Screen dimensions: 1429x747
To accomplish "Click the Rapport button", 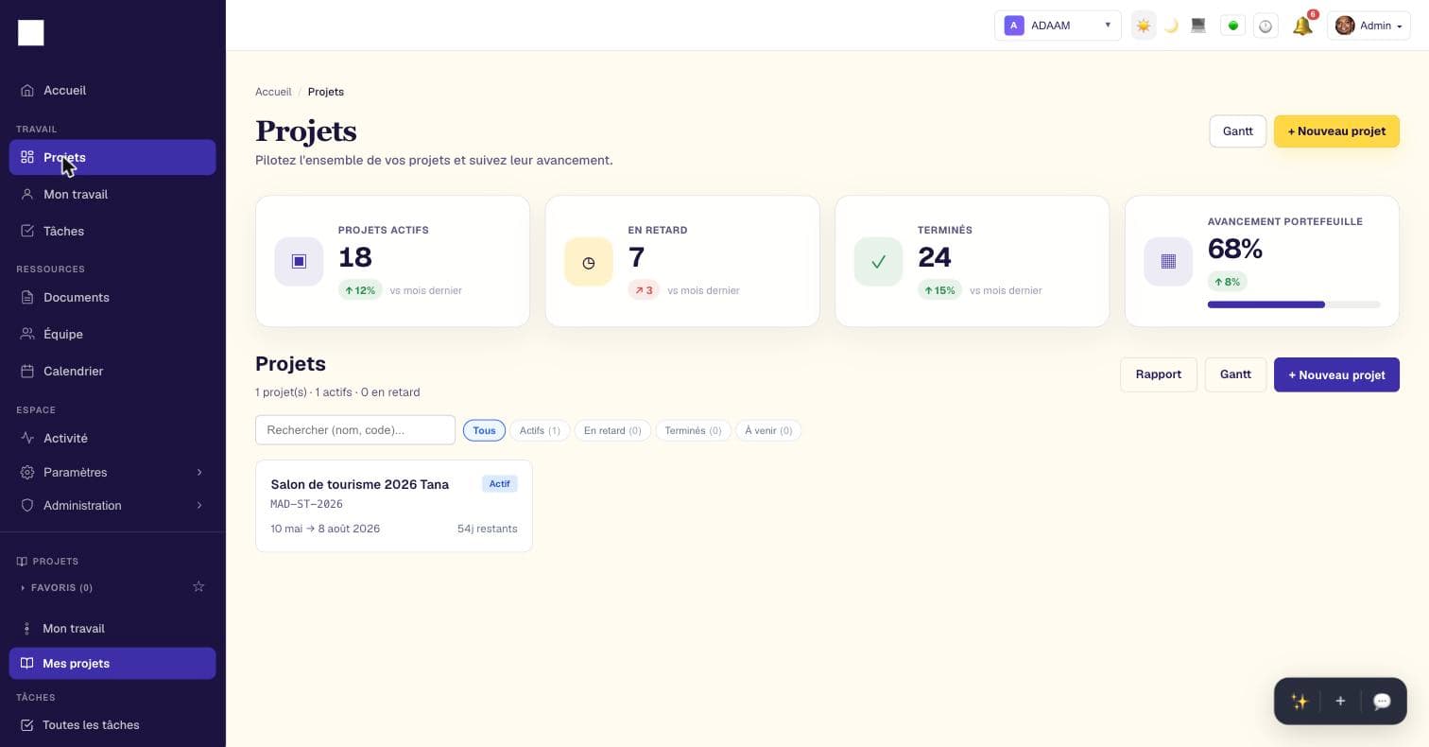I will 1159,374.
